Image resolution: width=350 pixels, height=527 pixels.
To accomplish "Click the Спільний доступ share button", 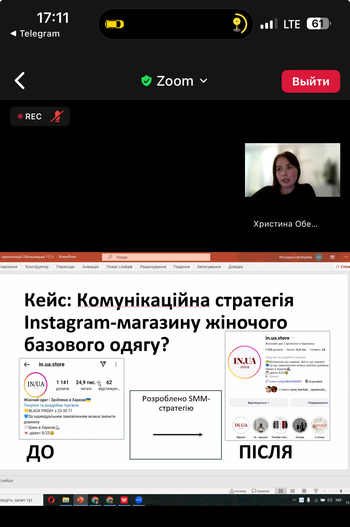I will (x=342, y=267).
